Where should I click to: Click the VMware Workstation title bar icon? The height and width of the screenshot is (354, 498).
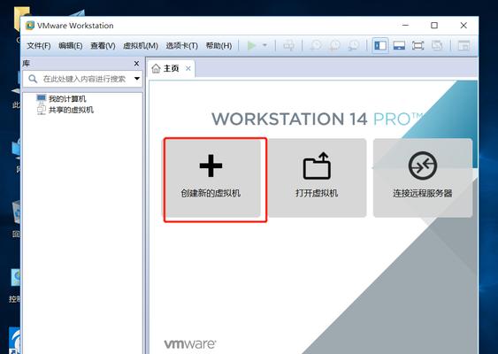point(30,26)
